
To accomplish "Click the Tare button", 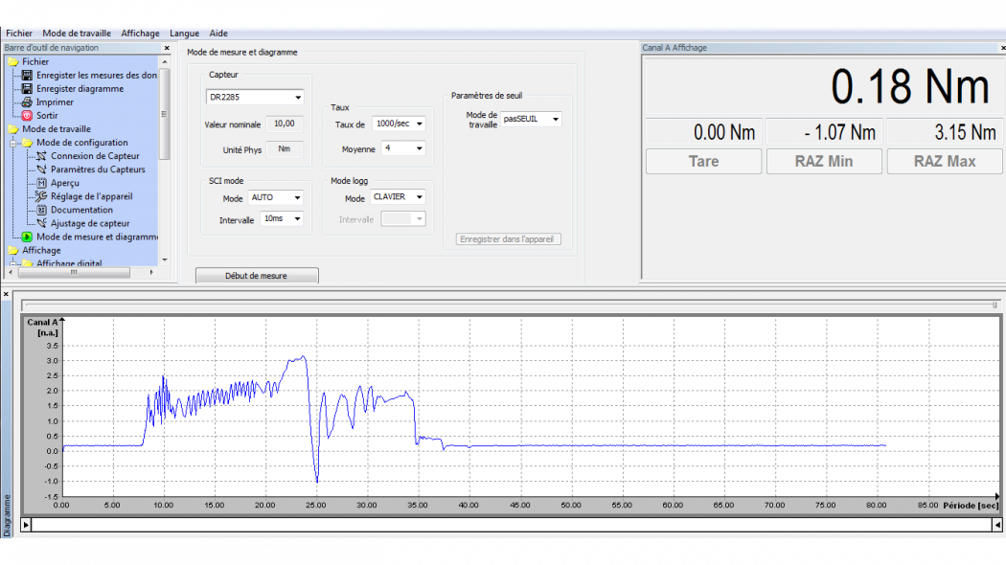I will [704, 162].
